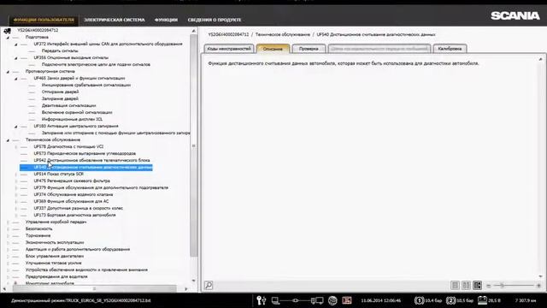Screen dimensions: 547x308
Task: Open the Сведения о продукте menu tab
Action: pos(215,20)
